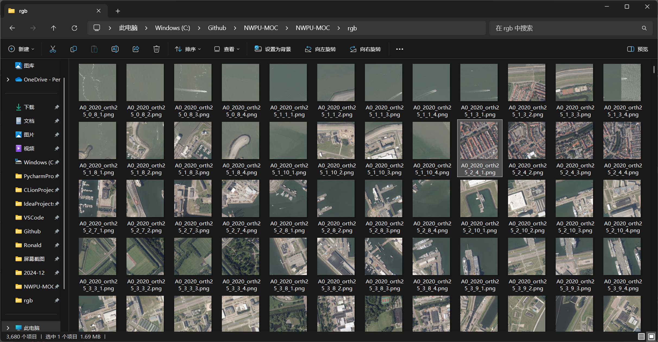The width and height of the screenshot is (658, 342).
Task: Click 向左旋转 rotate left button
Action: [x=320, y=49]
